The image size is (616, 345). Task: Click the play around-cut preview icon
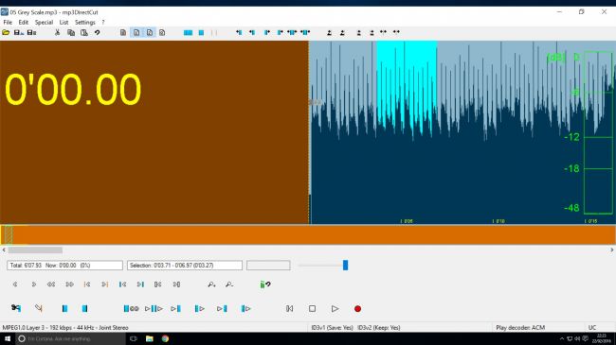[x=154, y=308]
